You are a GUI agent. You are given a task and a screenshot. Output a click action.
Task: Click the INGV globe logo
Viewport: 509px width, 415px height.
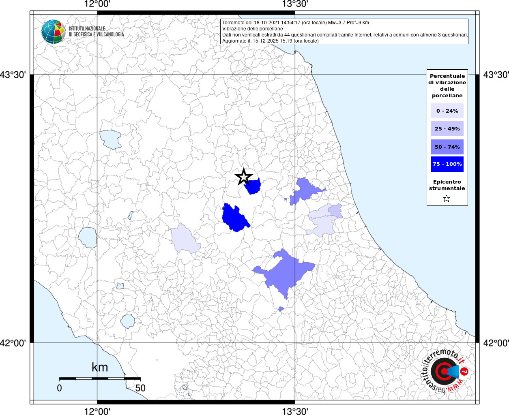click(x=53, y=32)
